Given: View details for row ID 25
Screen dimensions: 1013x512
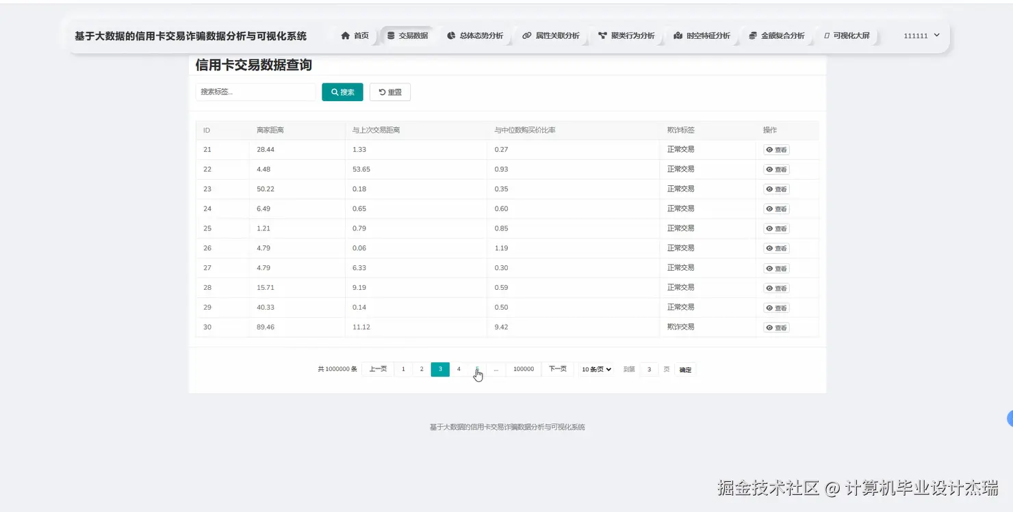Looking at the screenshot, I should 776,229.
